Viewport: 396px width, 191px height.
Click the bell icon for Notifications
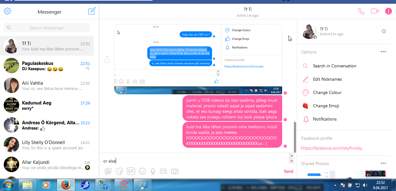click(x=306, y=119)
